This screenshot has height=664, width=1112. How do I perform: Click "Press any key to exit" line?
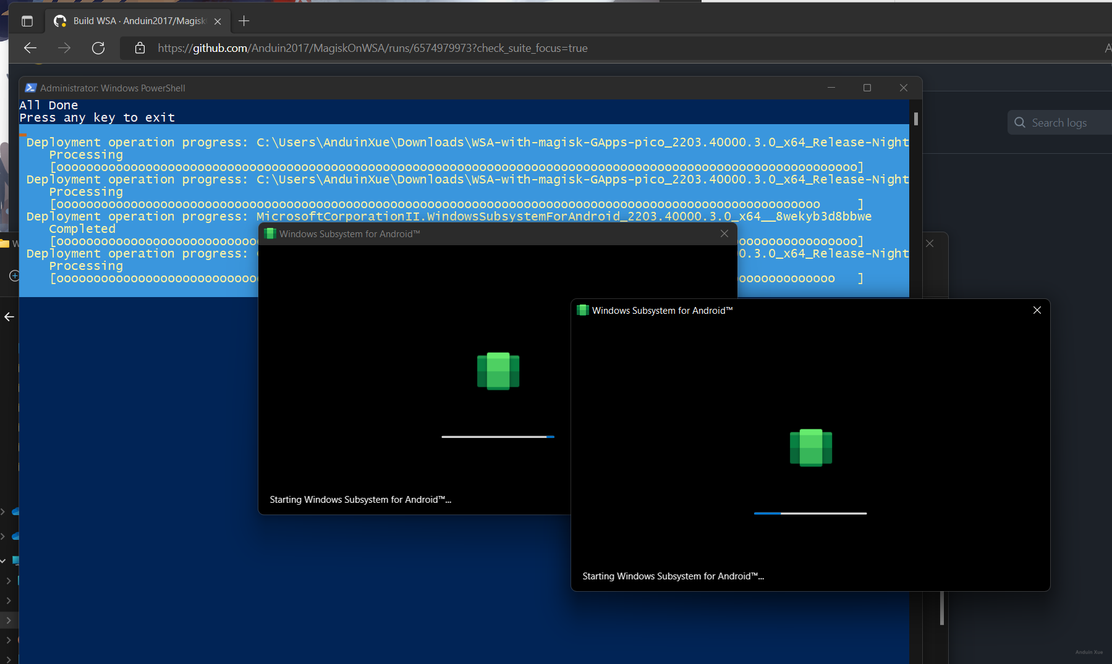pos(97,117)
